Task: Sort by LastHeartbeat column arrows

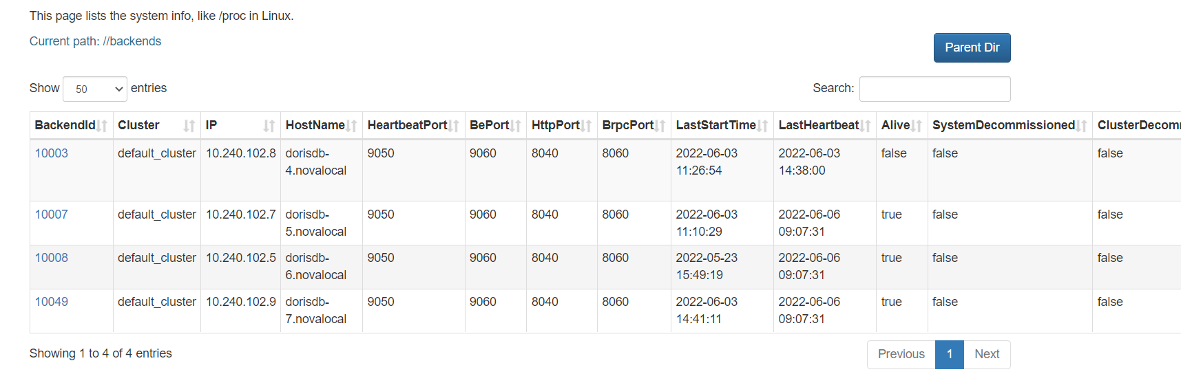Action: point(866,126)
